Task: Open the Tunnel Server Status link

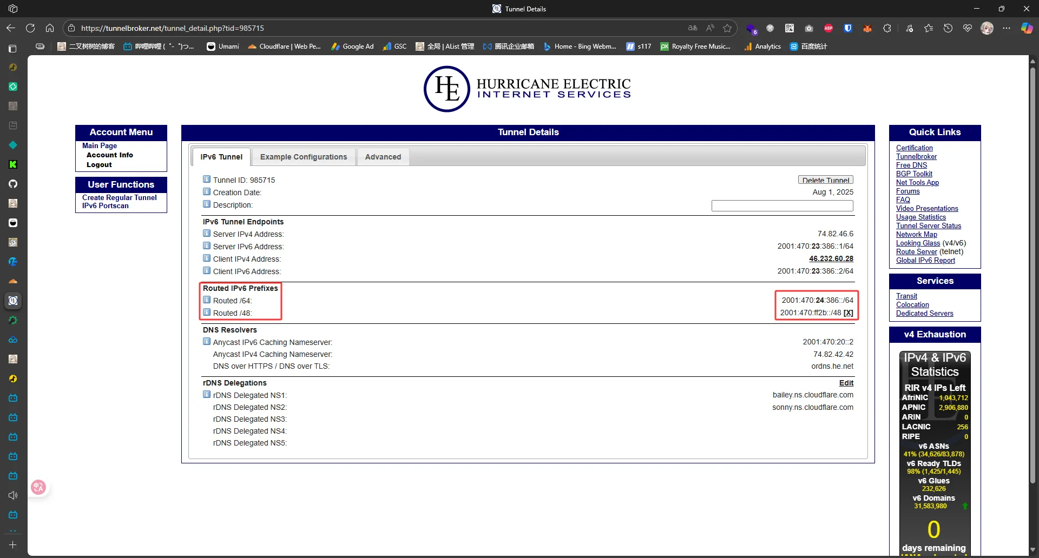Action: pos(928,226)
